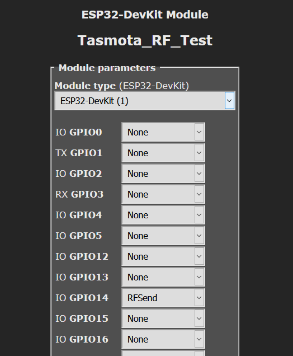Click the chevron arrow on GPIO5 box
Image resolution: width=293 pixels, height=356 pixels.
199,236
